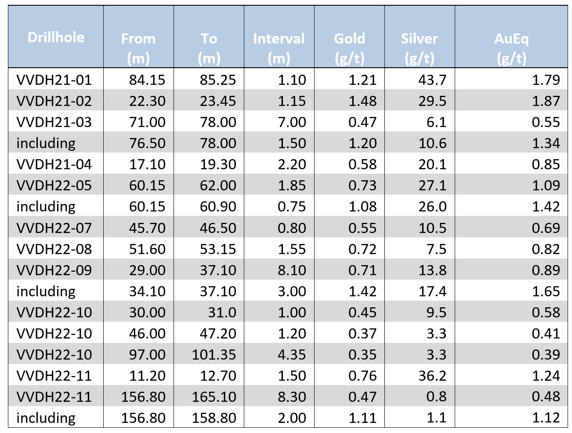Select the VVDH21-02 drillhole cell
The image size is (572, 433).
tap(54, 101)
